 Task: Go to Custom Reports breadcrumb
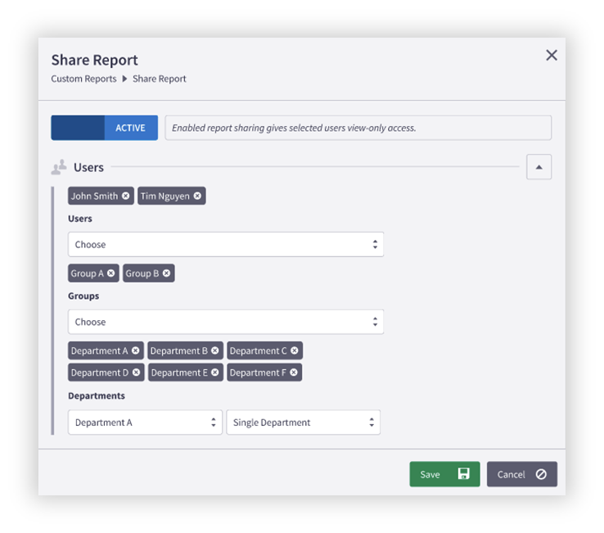[83, 79]
